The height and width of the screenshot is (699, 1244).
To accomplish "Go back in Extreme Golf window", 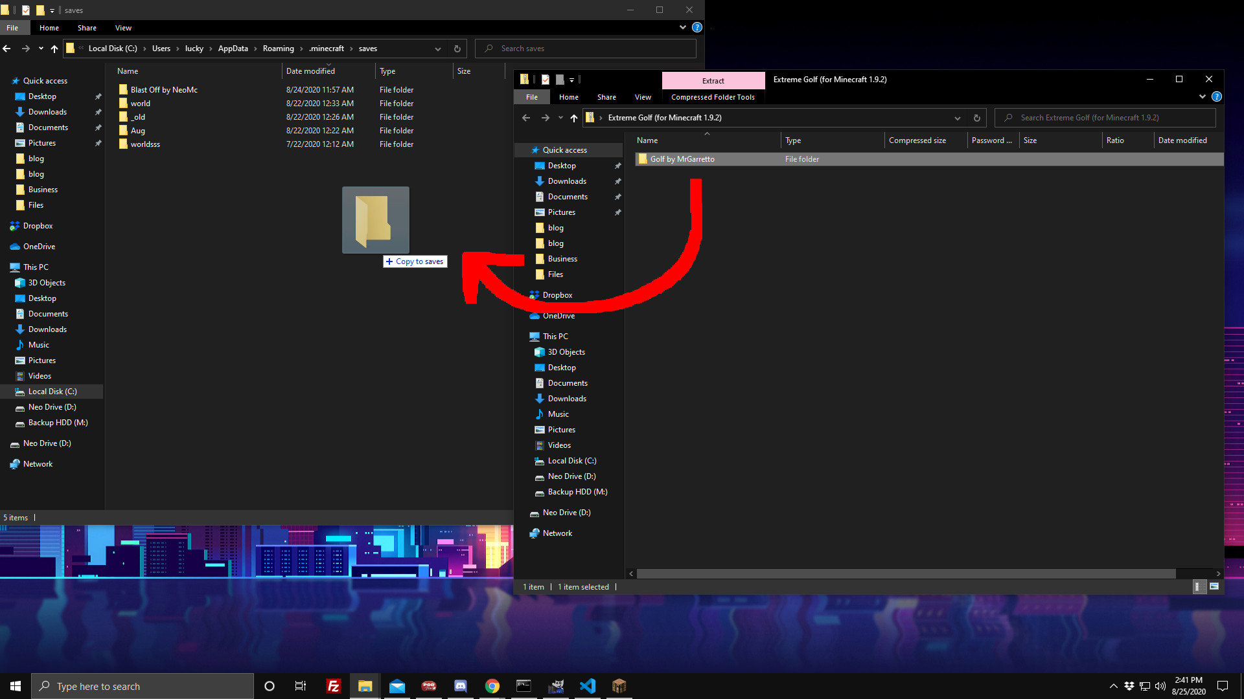I will pyautogui.click(x=526, y=118).
